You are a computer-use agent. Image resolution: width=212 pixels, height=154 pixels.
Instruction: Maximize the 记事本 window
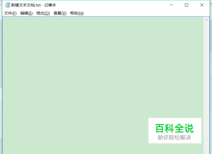click(x=187, y=5)
